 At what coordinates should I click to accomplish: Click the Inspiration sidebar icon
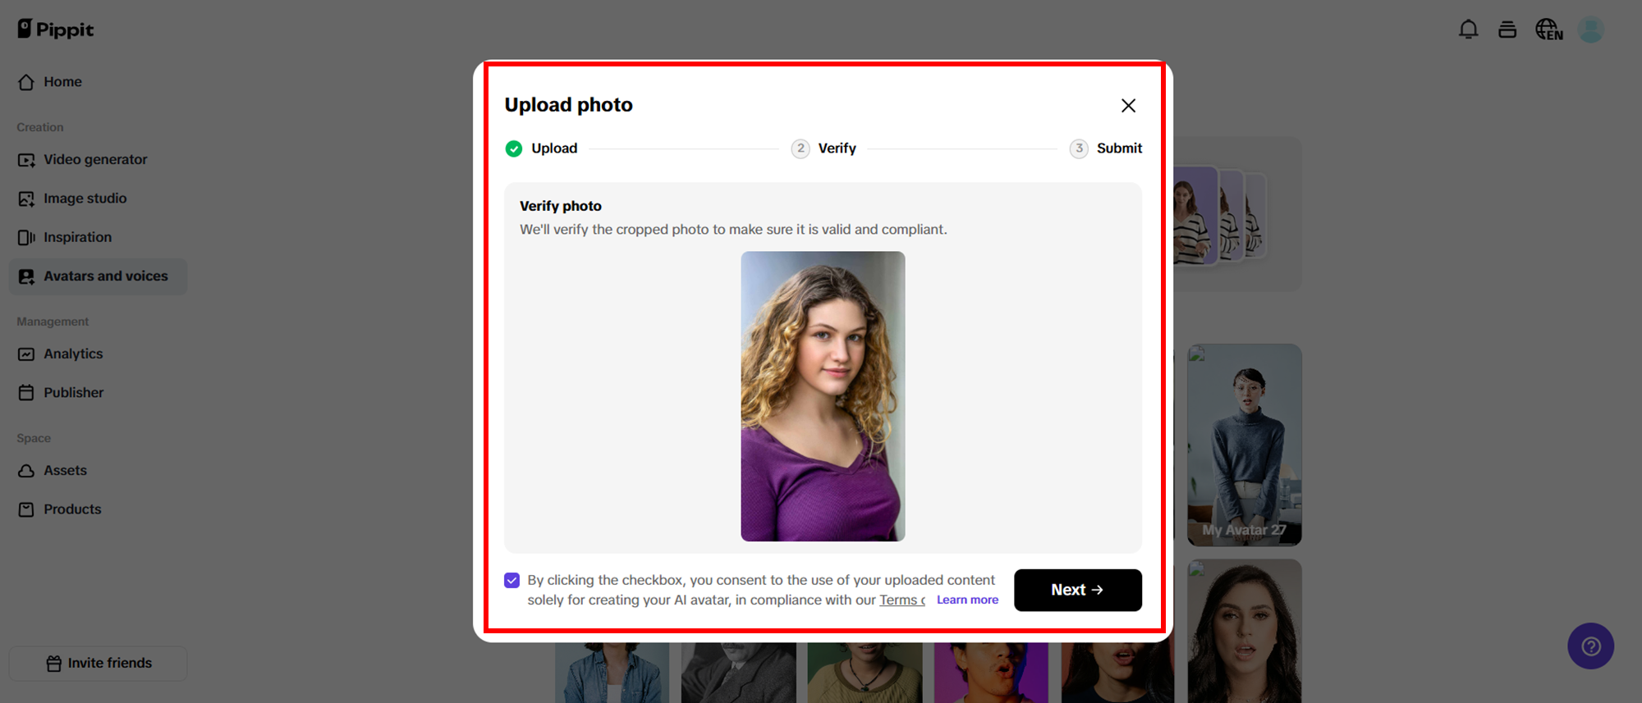[x=26, y=237]
